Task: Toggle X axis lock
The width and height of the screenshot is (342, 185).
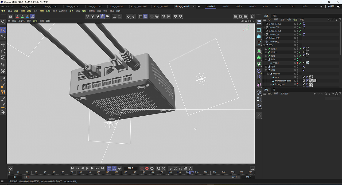Action: click(17, 16)
